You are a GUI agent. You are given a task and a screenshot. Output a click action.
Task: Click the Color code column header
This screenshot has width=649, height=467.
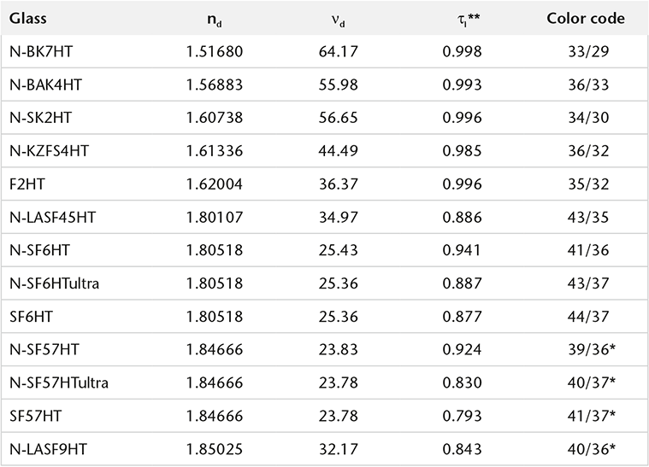coord(585,19)
